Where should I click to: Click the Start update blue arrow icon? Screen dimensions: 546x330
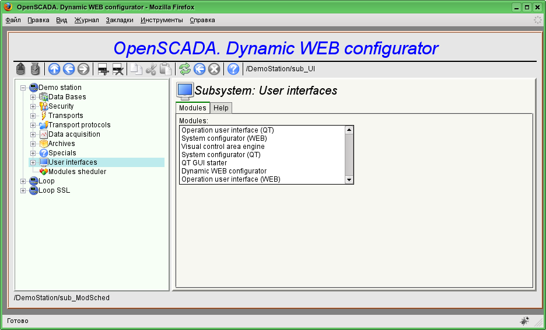[x=199, y=69]
